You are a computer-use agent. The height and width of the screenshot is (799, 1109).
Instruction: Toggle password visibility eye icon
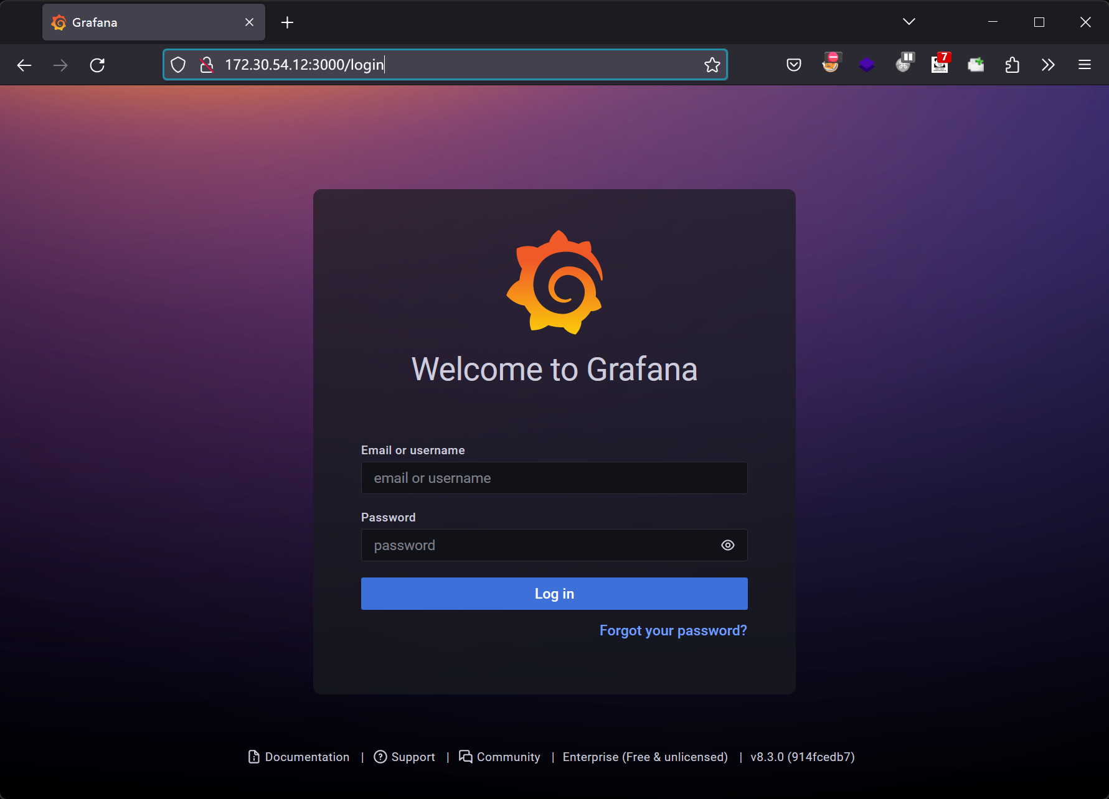click(x=728, y=545)
